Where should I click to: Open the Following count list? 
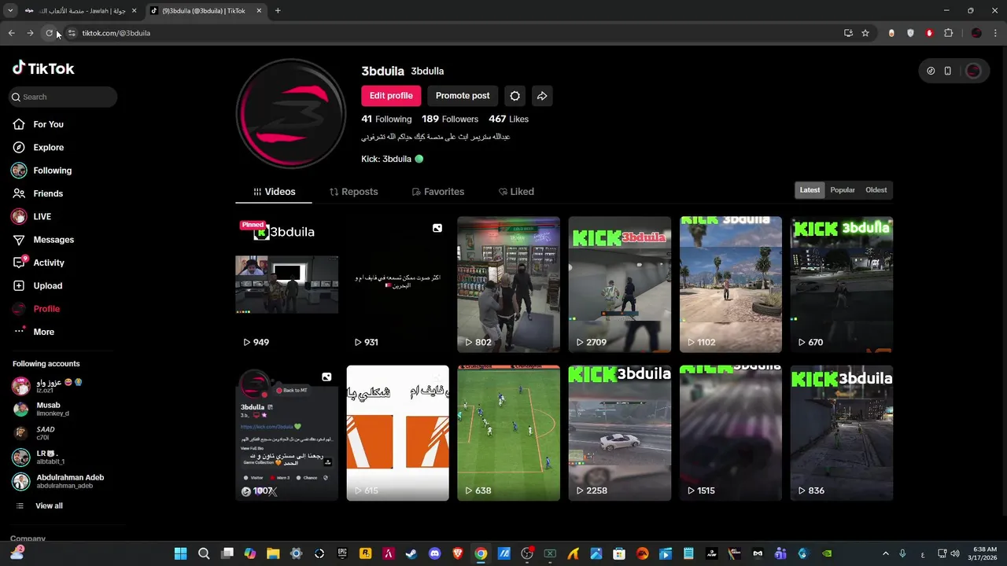pyautogui.click(x=386, y=119)
